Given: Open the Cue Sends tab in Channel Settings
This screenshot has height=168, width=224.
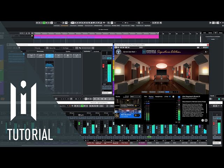Looking at the screenshot, I should click(x=97, y=51).
